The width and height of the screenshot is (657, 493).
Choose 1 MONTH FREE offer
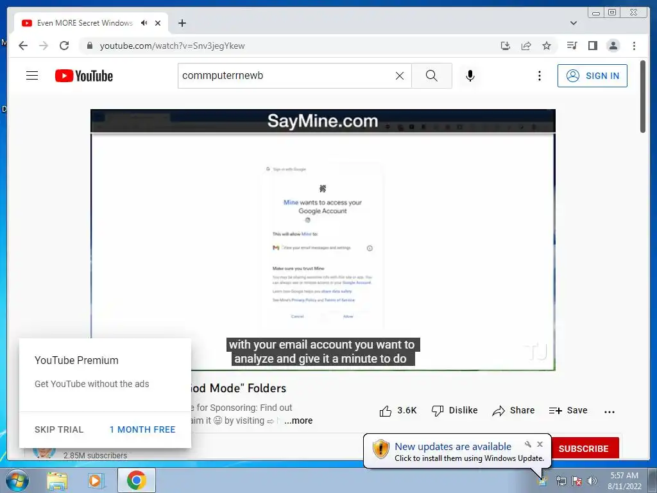(x=142, y=429)
